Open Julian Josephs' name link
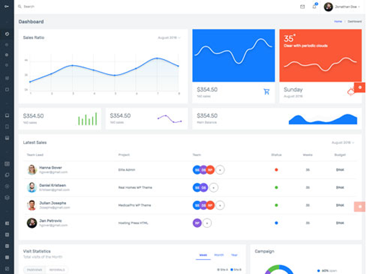The width and height of the screenshot is (366, 274). tap(52, 203)
